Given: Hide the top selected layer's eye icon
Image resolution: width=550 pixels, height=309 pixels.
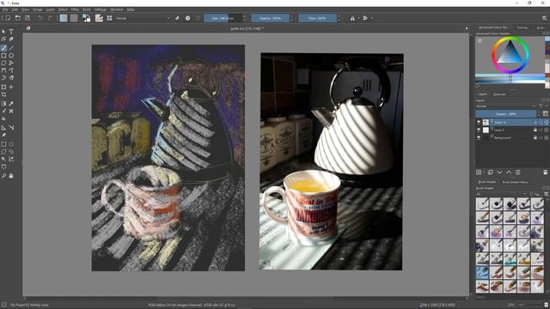Looking at the screenshot, I should 479,122.
